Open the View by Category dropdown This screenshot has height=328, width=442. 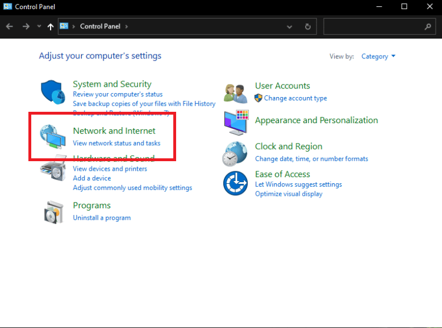(x=378, y=56)
